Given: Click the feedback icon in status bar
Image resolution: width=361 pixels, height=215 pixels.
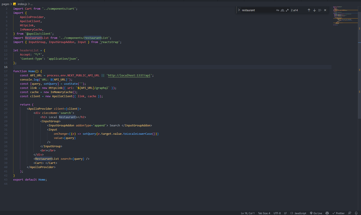Looking at the screenshot, I should [349, 213].
